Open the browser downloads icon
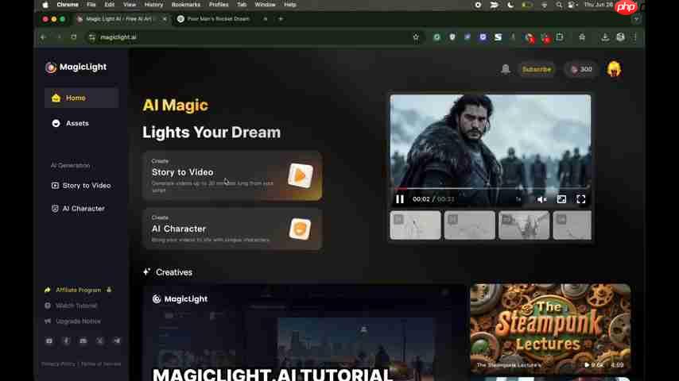The width and height of the screenshot is (679, 381). [605, 37]
